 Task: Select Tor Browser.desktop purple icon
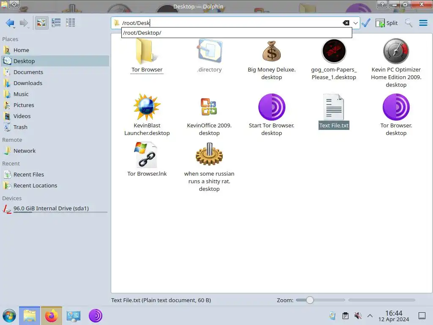[396, 107]
